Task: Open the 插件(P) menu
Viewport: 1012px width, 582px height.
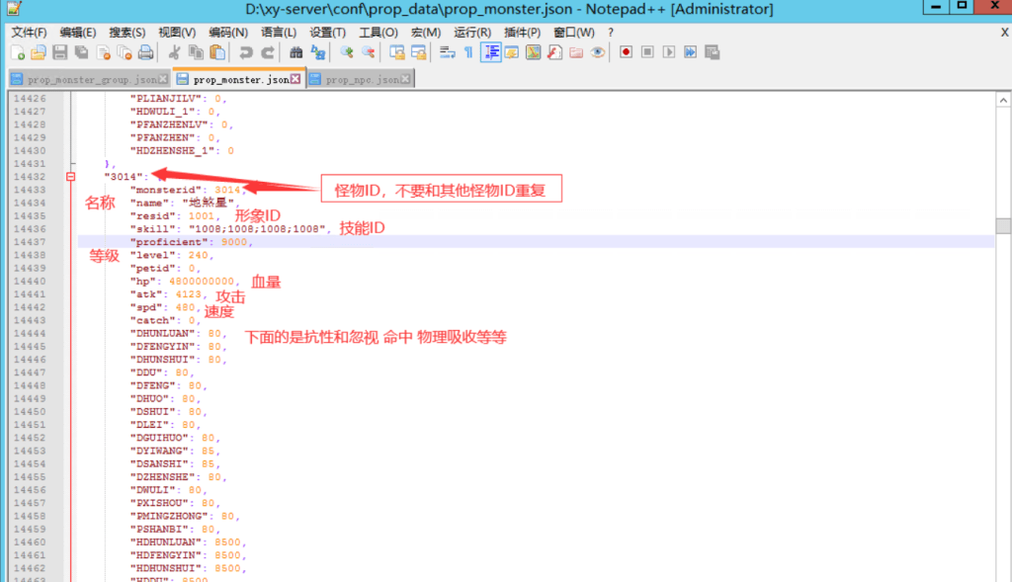Action: click(524, 32)
